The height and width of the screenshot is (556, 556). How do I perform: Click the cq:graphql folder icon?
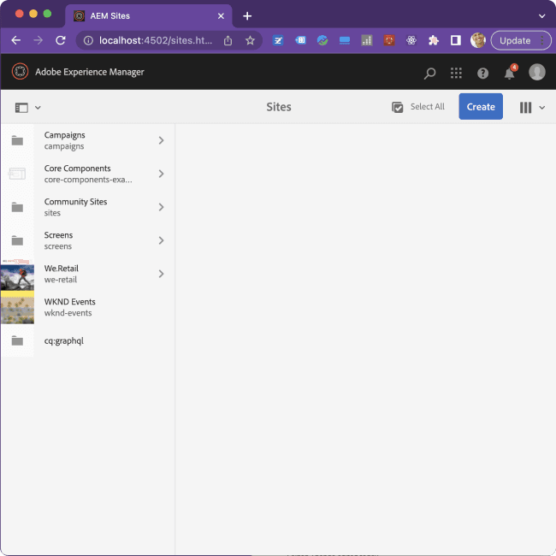[x=17, y=340]
